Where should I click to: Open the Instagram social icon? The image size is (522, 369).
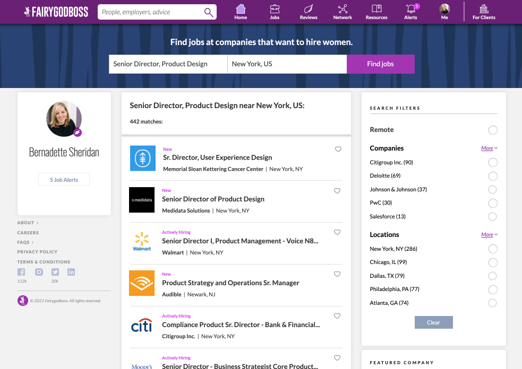(x=39, y=272)
